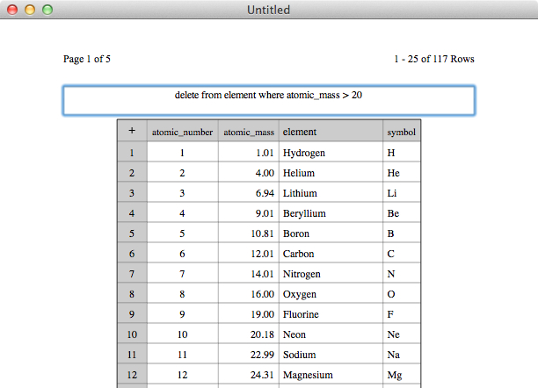Click row header 3 for Lithium
This screenshot has width=538, height=388.
(x=132, y=193)
